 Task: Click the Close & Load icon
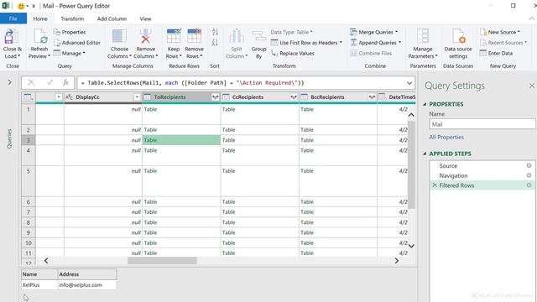tap(9, 36)
